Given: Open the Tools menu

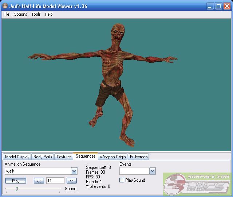Looking at the screenshot, I should [x=36, y=14].
